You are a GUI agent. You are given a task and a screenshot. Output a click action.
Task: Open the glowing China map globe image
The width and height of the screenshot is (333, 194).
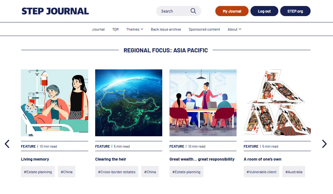[x=129, y=103]
